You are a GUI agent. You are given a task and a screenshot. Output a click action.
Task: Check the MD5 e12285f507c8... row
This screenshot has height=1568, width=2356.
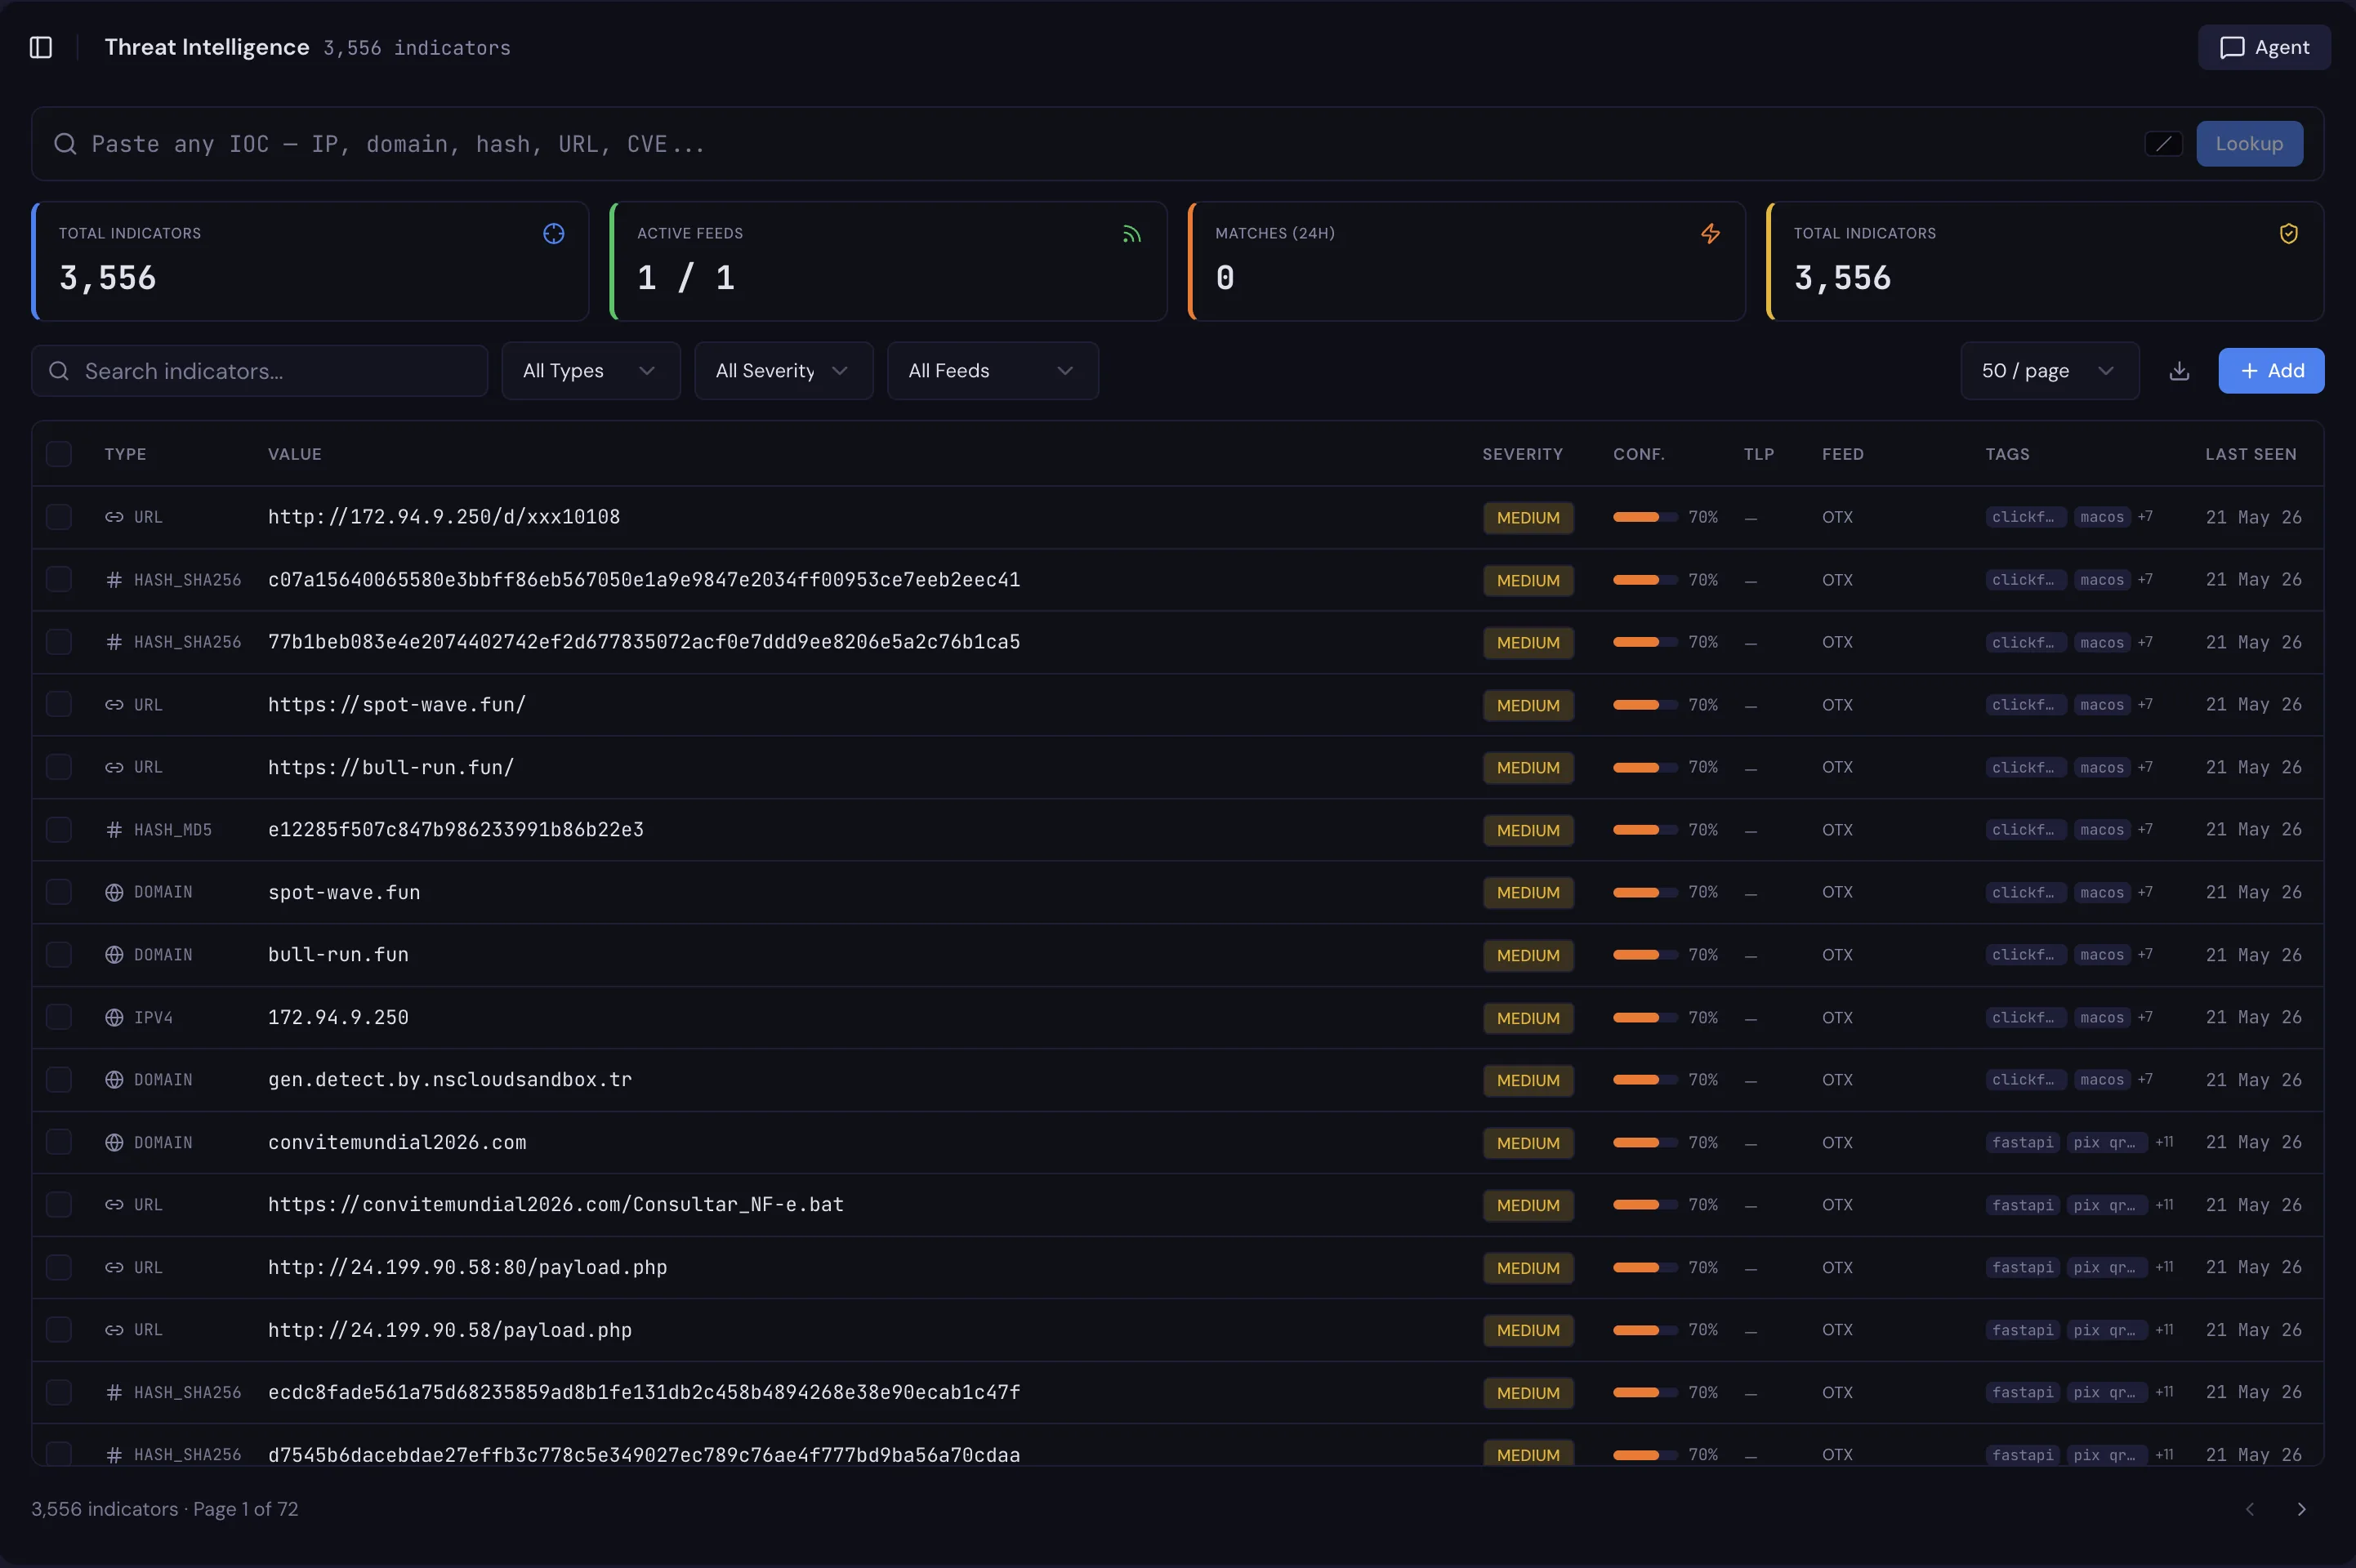(59, 830)
